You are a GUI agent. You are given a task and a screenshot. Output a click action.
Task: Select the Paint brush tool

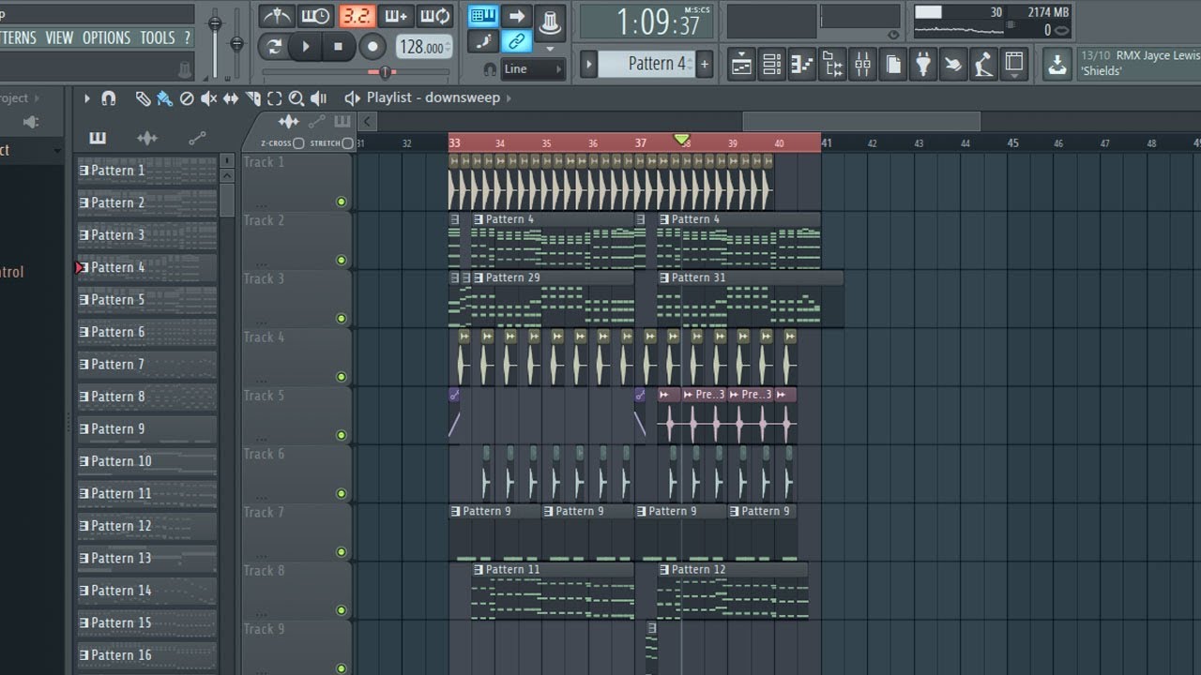click(164, 98)
